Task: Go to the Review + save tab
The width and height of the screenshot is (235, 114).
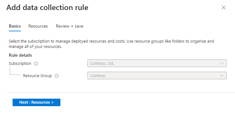Action: pyautogui.click(x=70, y=26)
